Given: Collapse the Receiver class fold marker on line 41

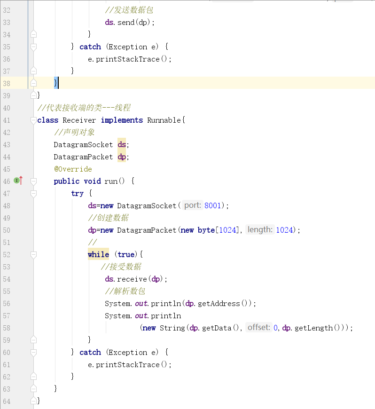Looking at the screenshot, I should point(33,120).
